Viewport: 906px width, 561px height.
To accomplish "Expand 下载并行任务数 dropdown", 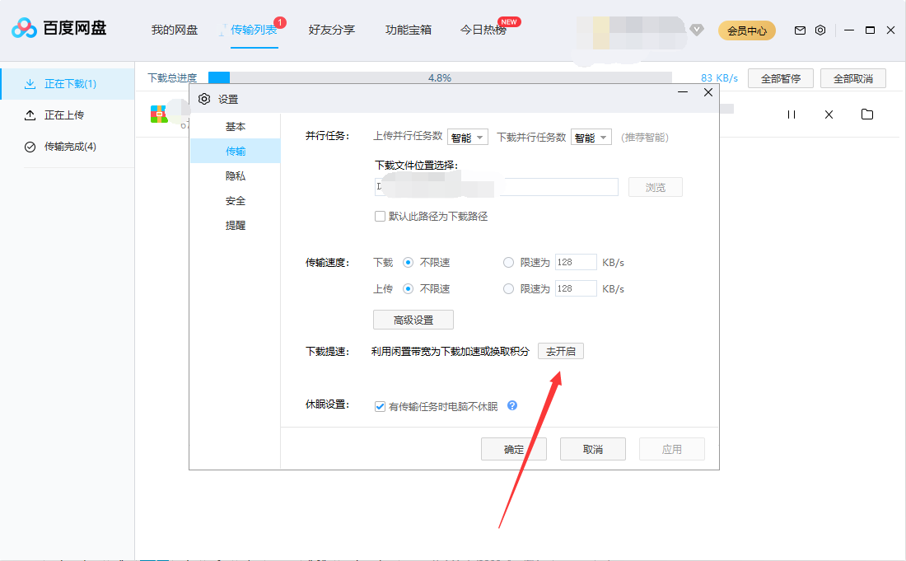I will [x=591, y=138].
